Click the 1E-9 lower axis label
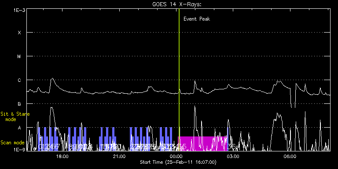The height and width of the screenshot is (169, 338). pos(19,149)
